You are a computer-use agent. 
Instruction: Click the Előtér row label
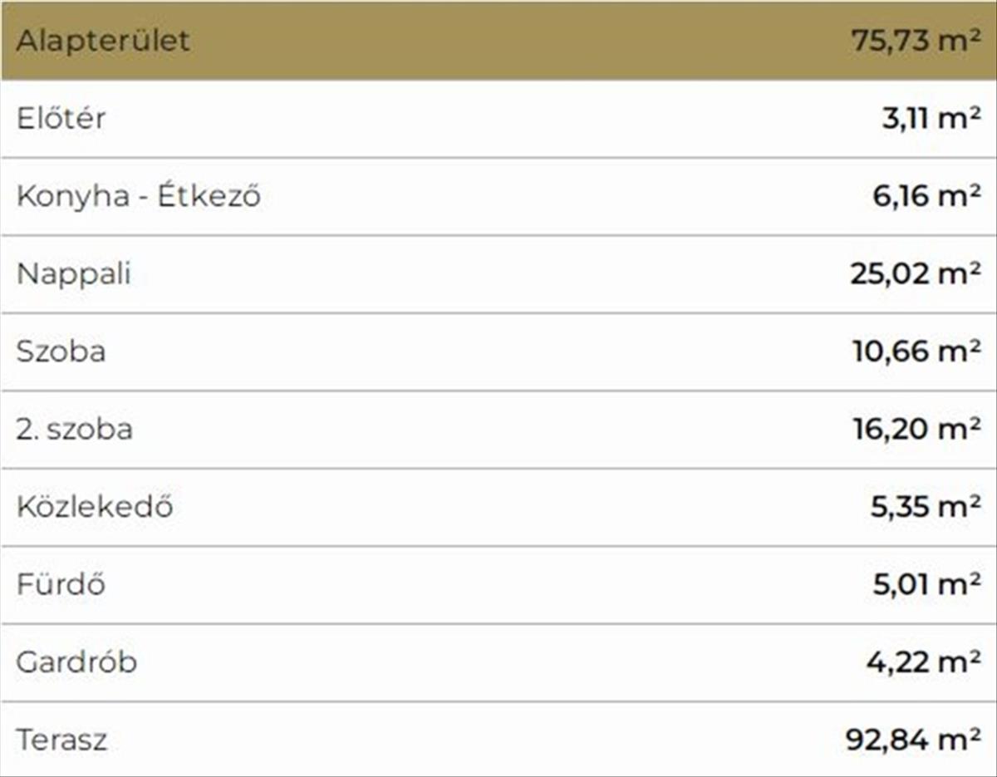(61, 118)
